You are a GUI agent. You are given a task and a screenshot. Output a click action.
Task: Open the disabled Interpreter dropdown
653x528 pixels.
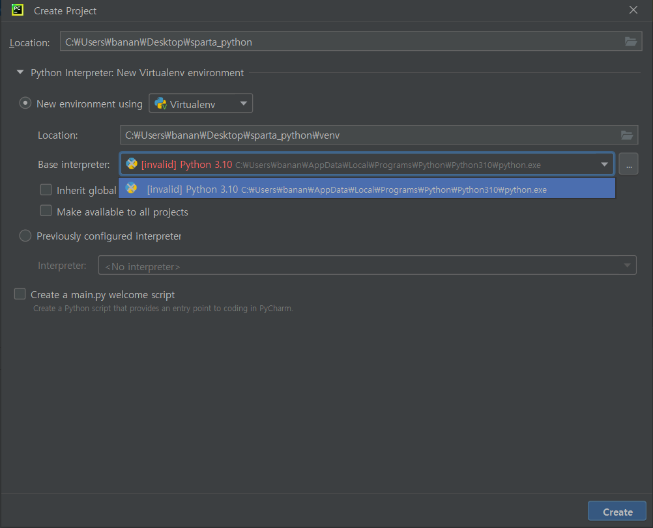[368, 266]
